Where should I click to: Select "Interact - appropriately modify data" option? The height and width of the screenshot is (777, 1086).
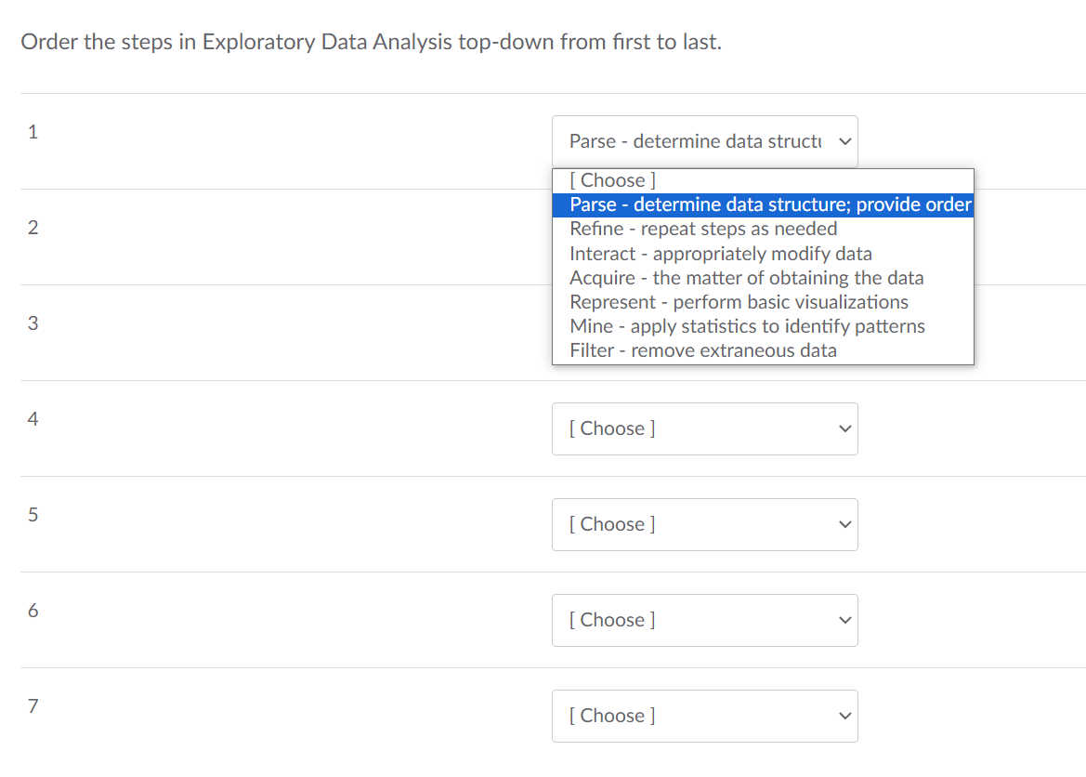click(700, 253)
